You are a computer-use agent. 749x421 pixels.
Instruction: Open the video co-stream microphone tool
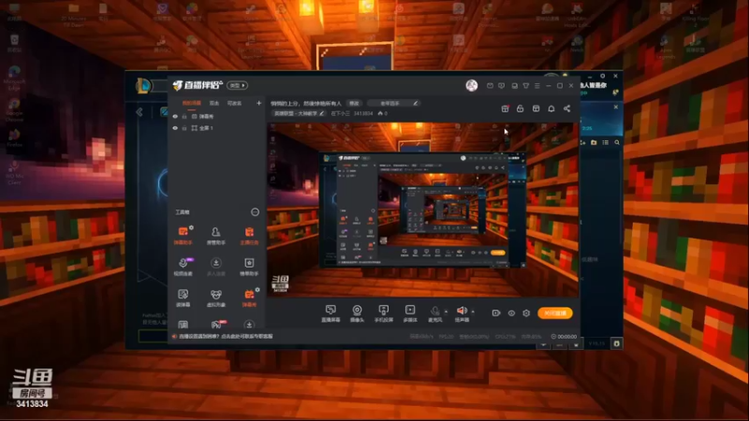pos(183,267)
